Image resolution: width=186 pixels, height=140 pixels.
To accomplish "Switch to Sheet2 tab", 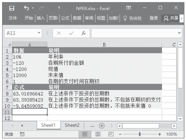I will (72, 125).
